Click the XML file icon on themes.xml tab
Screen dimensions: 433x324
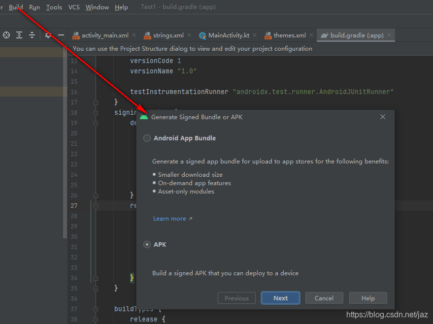click(x=268, y=35)
